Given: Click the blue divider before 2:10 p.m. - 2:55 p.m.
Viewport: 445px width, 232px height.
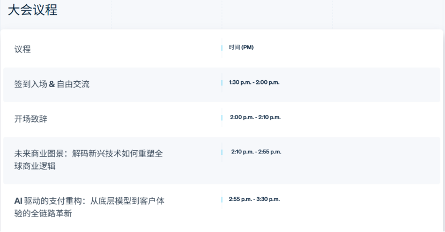Looking at the screenshot, I should click(x=222, y=152).
